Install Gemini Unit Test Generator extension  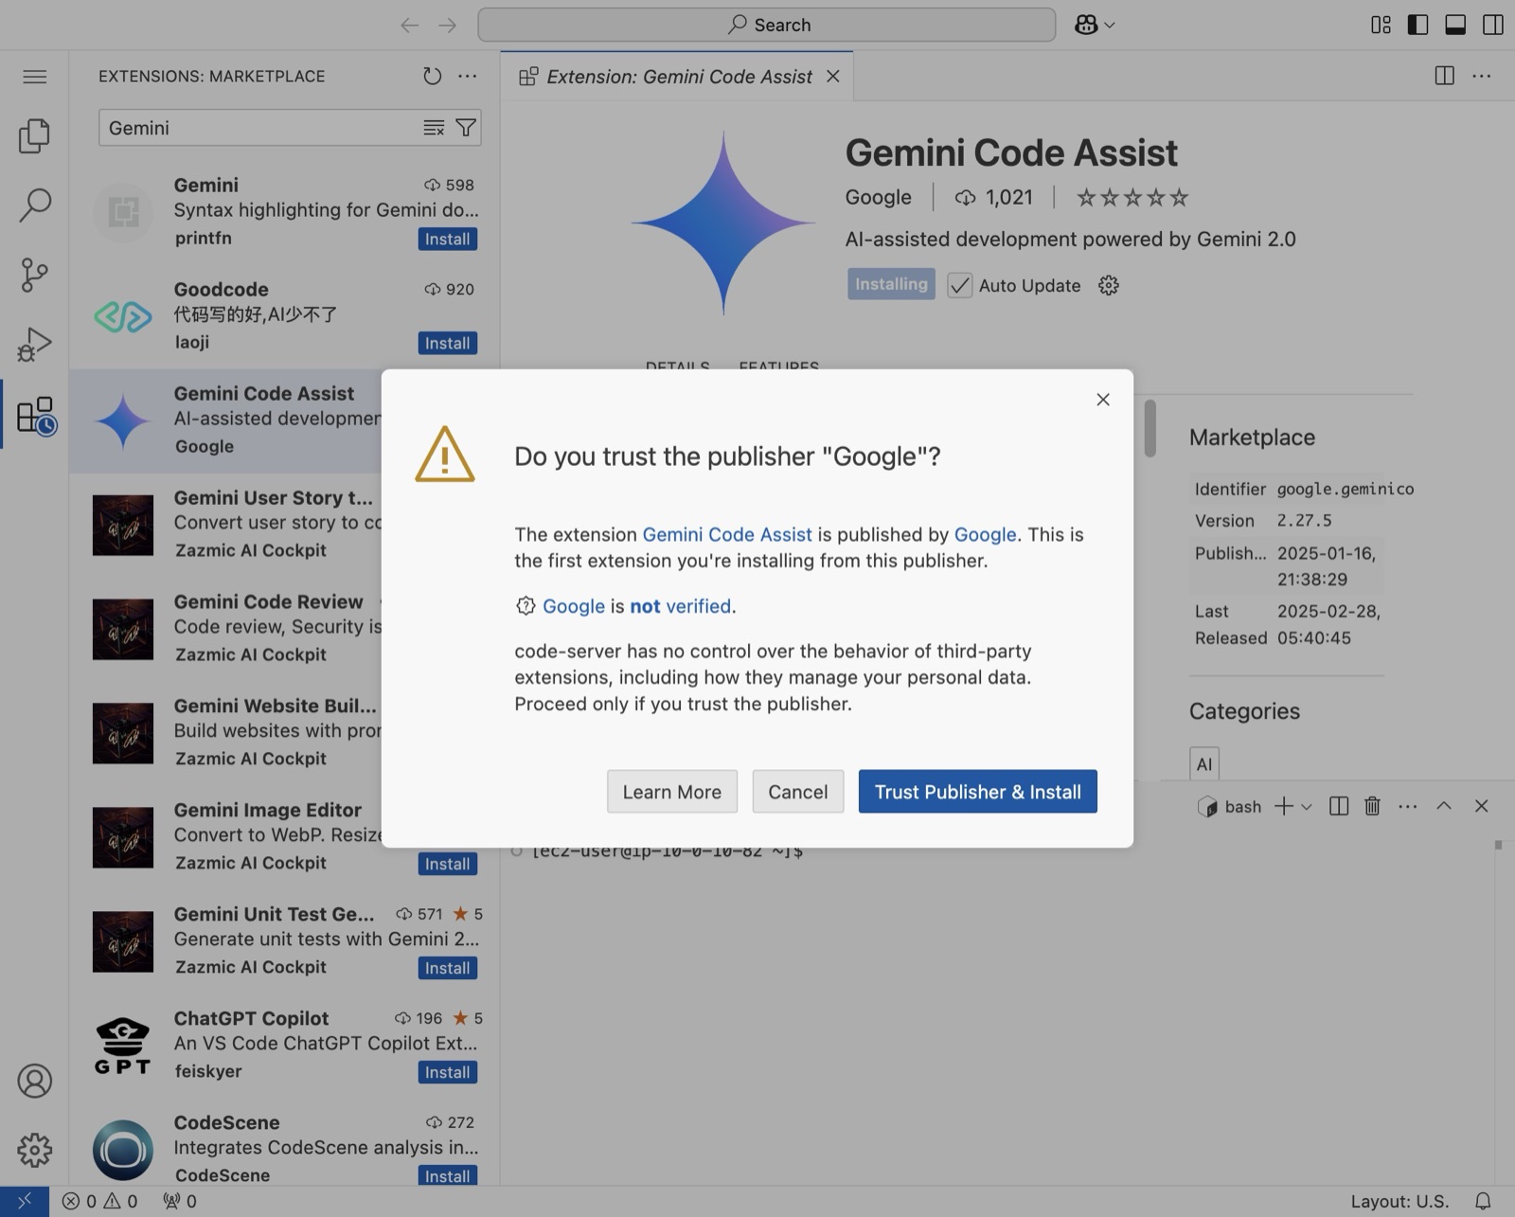pyautogui.click(x=447, y=969)
